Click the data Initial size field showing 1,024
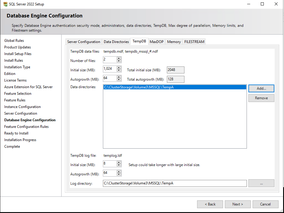 [110, 69]
